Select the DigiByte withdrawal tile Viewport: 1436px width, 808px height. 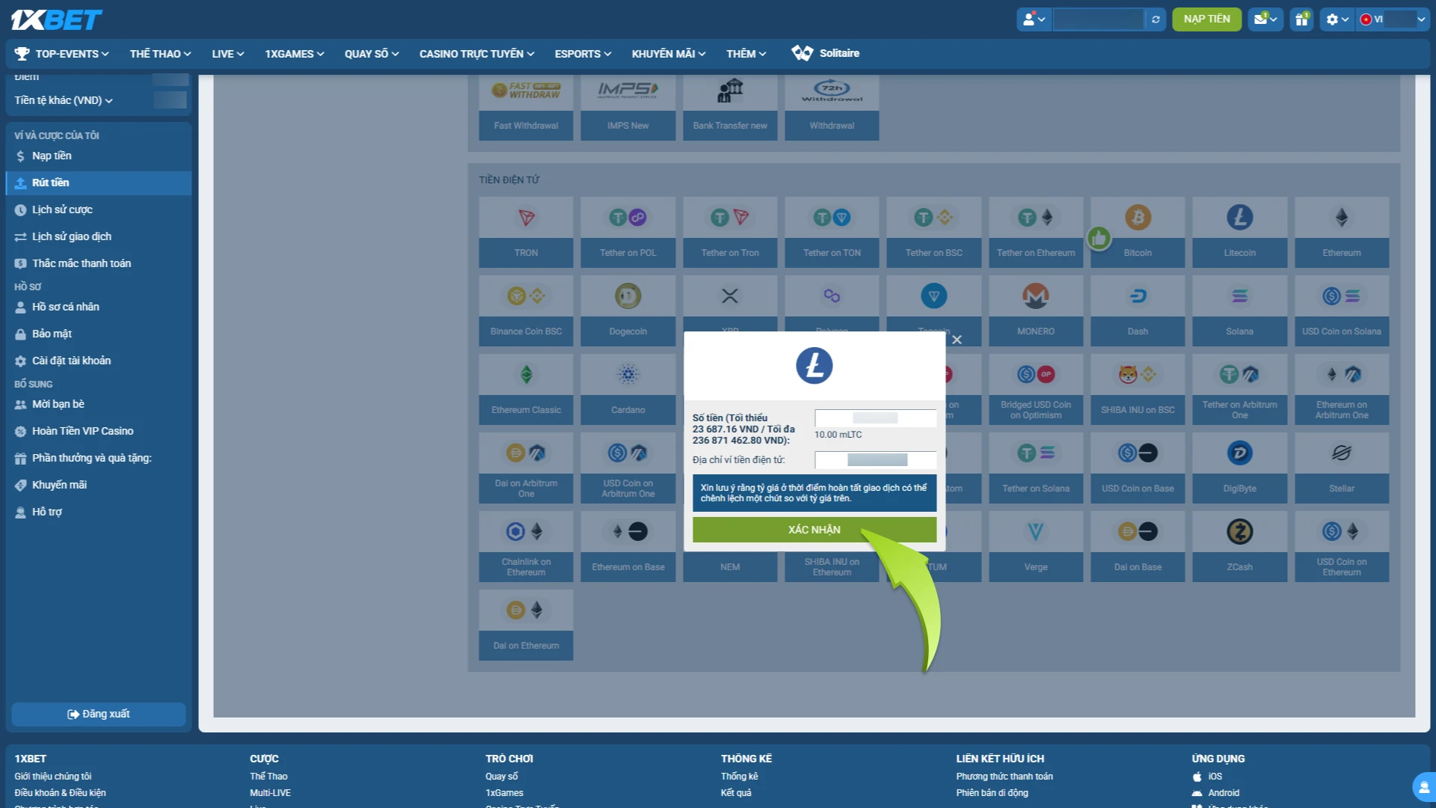[1239, 468]
